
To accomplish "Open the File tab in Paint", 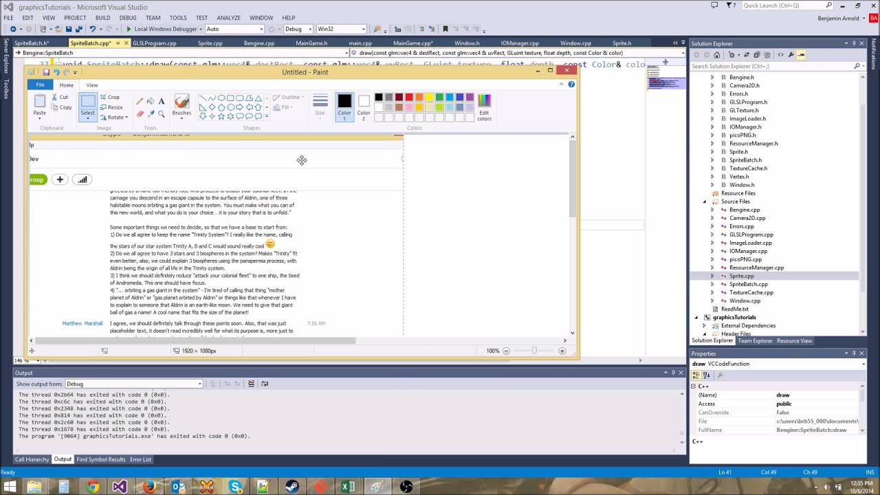I will pos(40,85).
